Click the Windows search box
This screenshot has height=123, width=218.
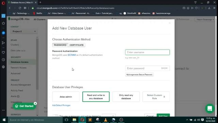point(35,120)
